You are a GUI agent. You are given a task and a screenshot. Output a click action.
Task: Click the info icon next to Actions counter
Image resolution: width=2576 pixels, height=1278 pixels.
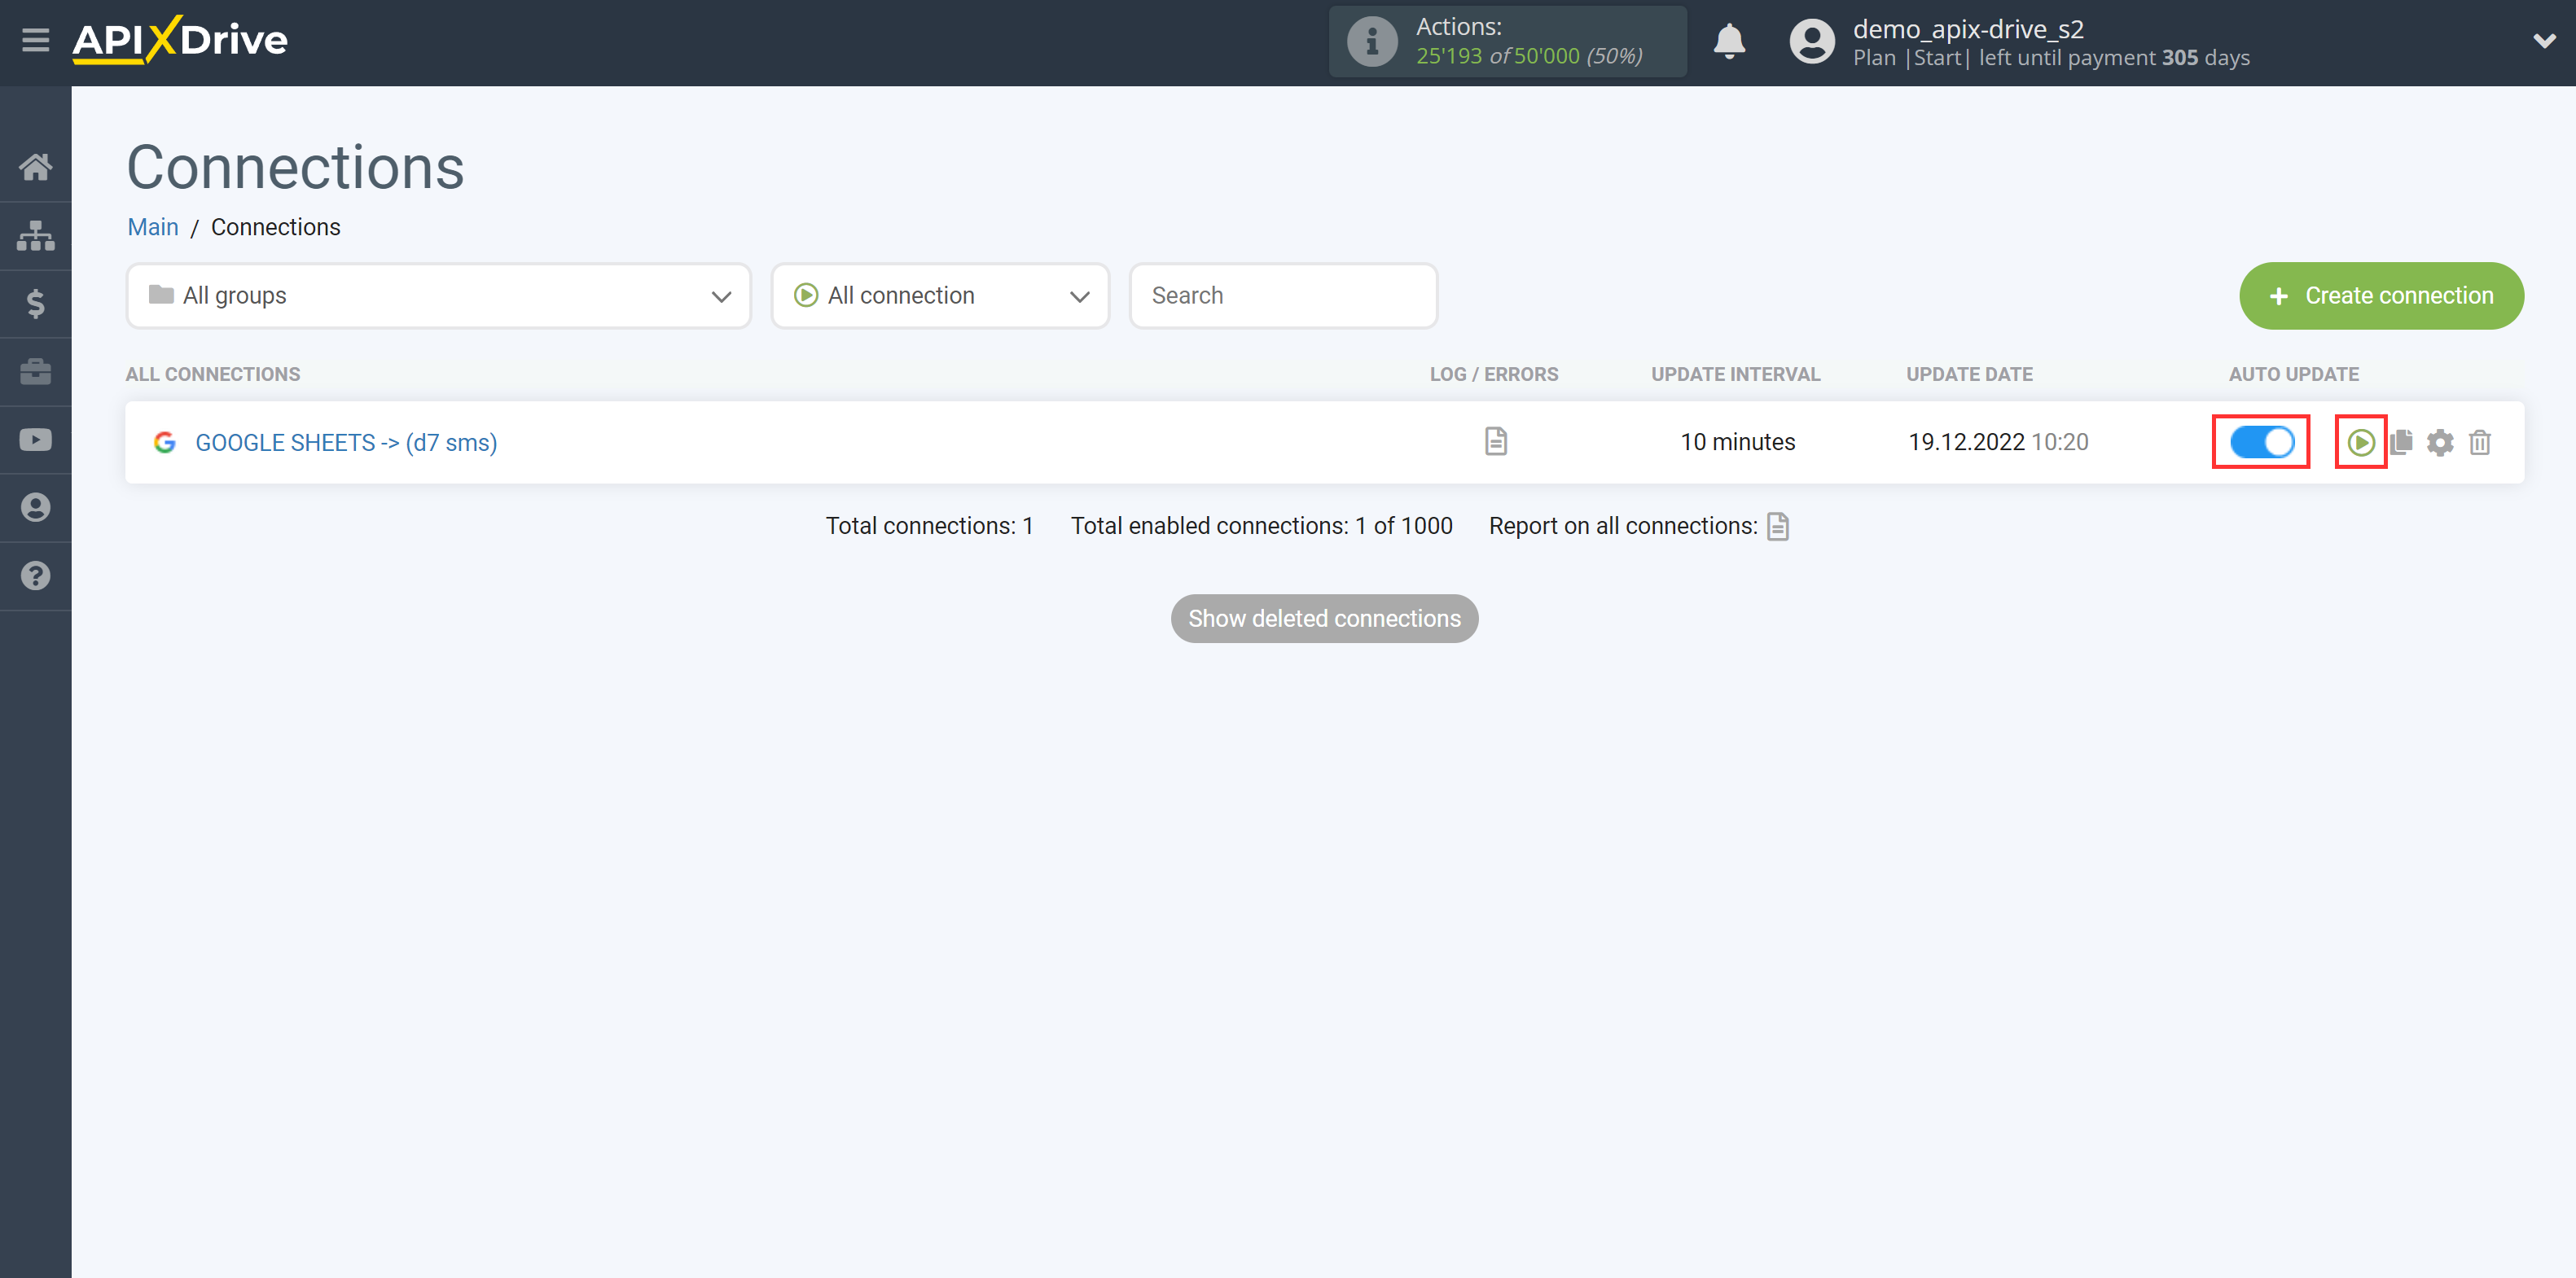[x=1370, y=41]
